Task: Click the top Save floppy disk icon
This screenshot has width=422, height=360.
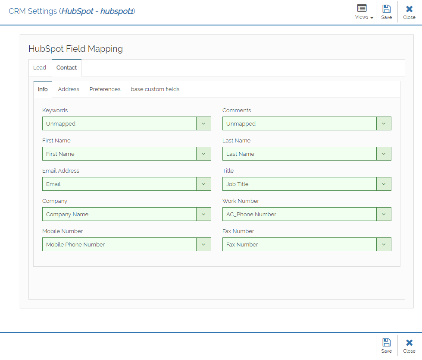Action: (x=387, y=9)
